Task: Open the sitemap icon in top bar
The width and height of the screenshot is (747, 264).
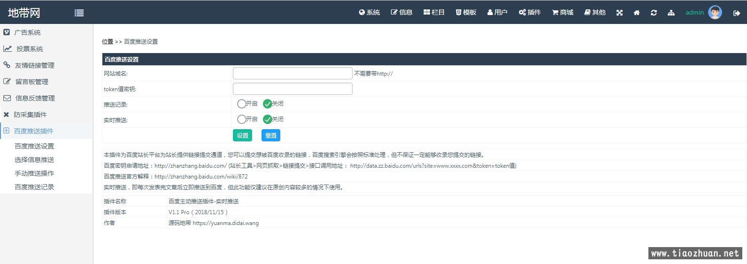Action: coord(671,13)
